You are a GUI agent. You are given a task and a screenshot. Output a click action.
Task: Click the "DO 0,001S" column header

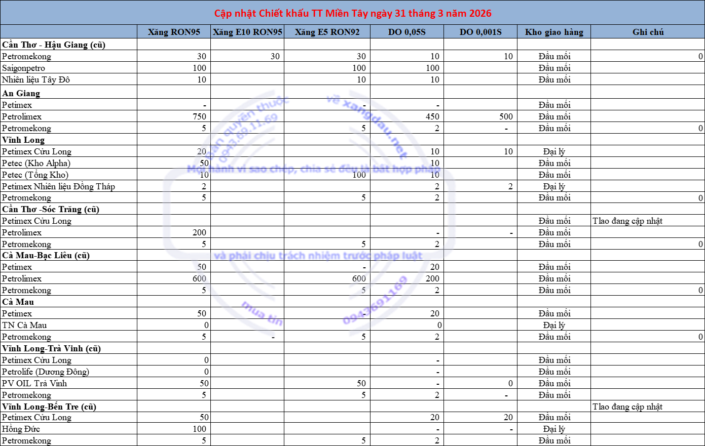click(x=480, y=32)
